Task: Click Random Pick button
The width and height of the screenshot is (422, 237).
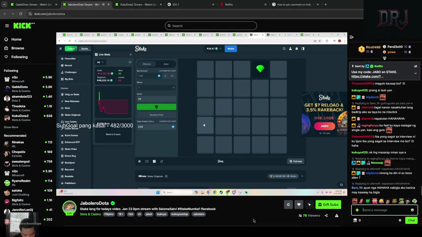Action: 156,115
